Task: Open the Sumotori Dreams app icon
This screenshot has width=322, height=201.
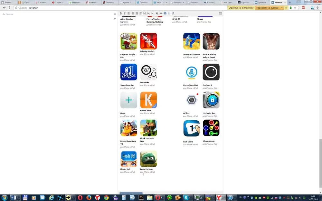Action: coord(192,41)
